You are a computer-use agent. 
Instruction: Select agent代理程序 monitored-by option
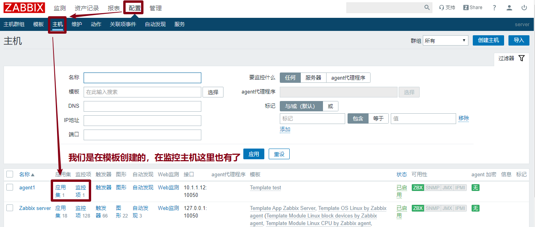click(348, 78)
